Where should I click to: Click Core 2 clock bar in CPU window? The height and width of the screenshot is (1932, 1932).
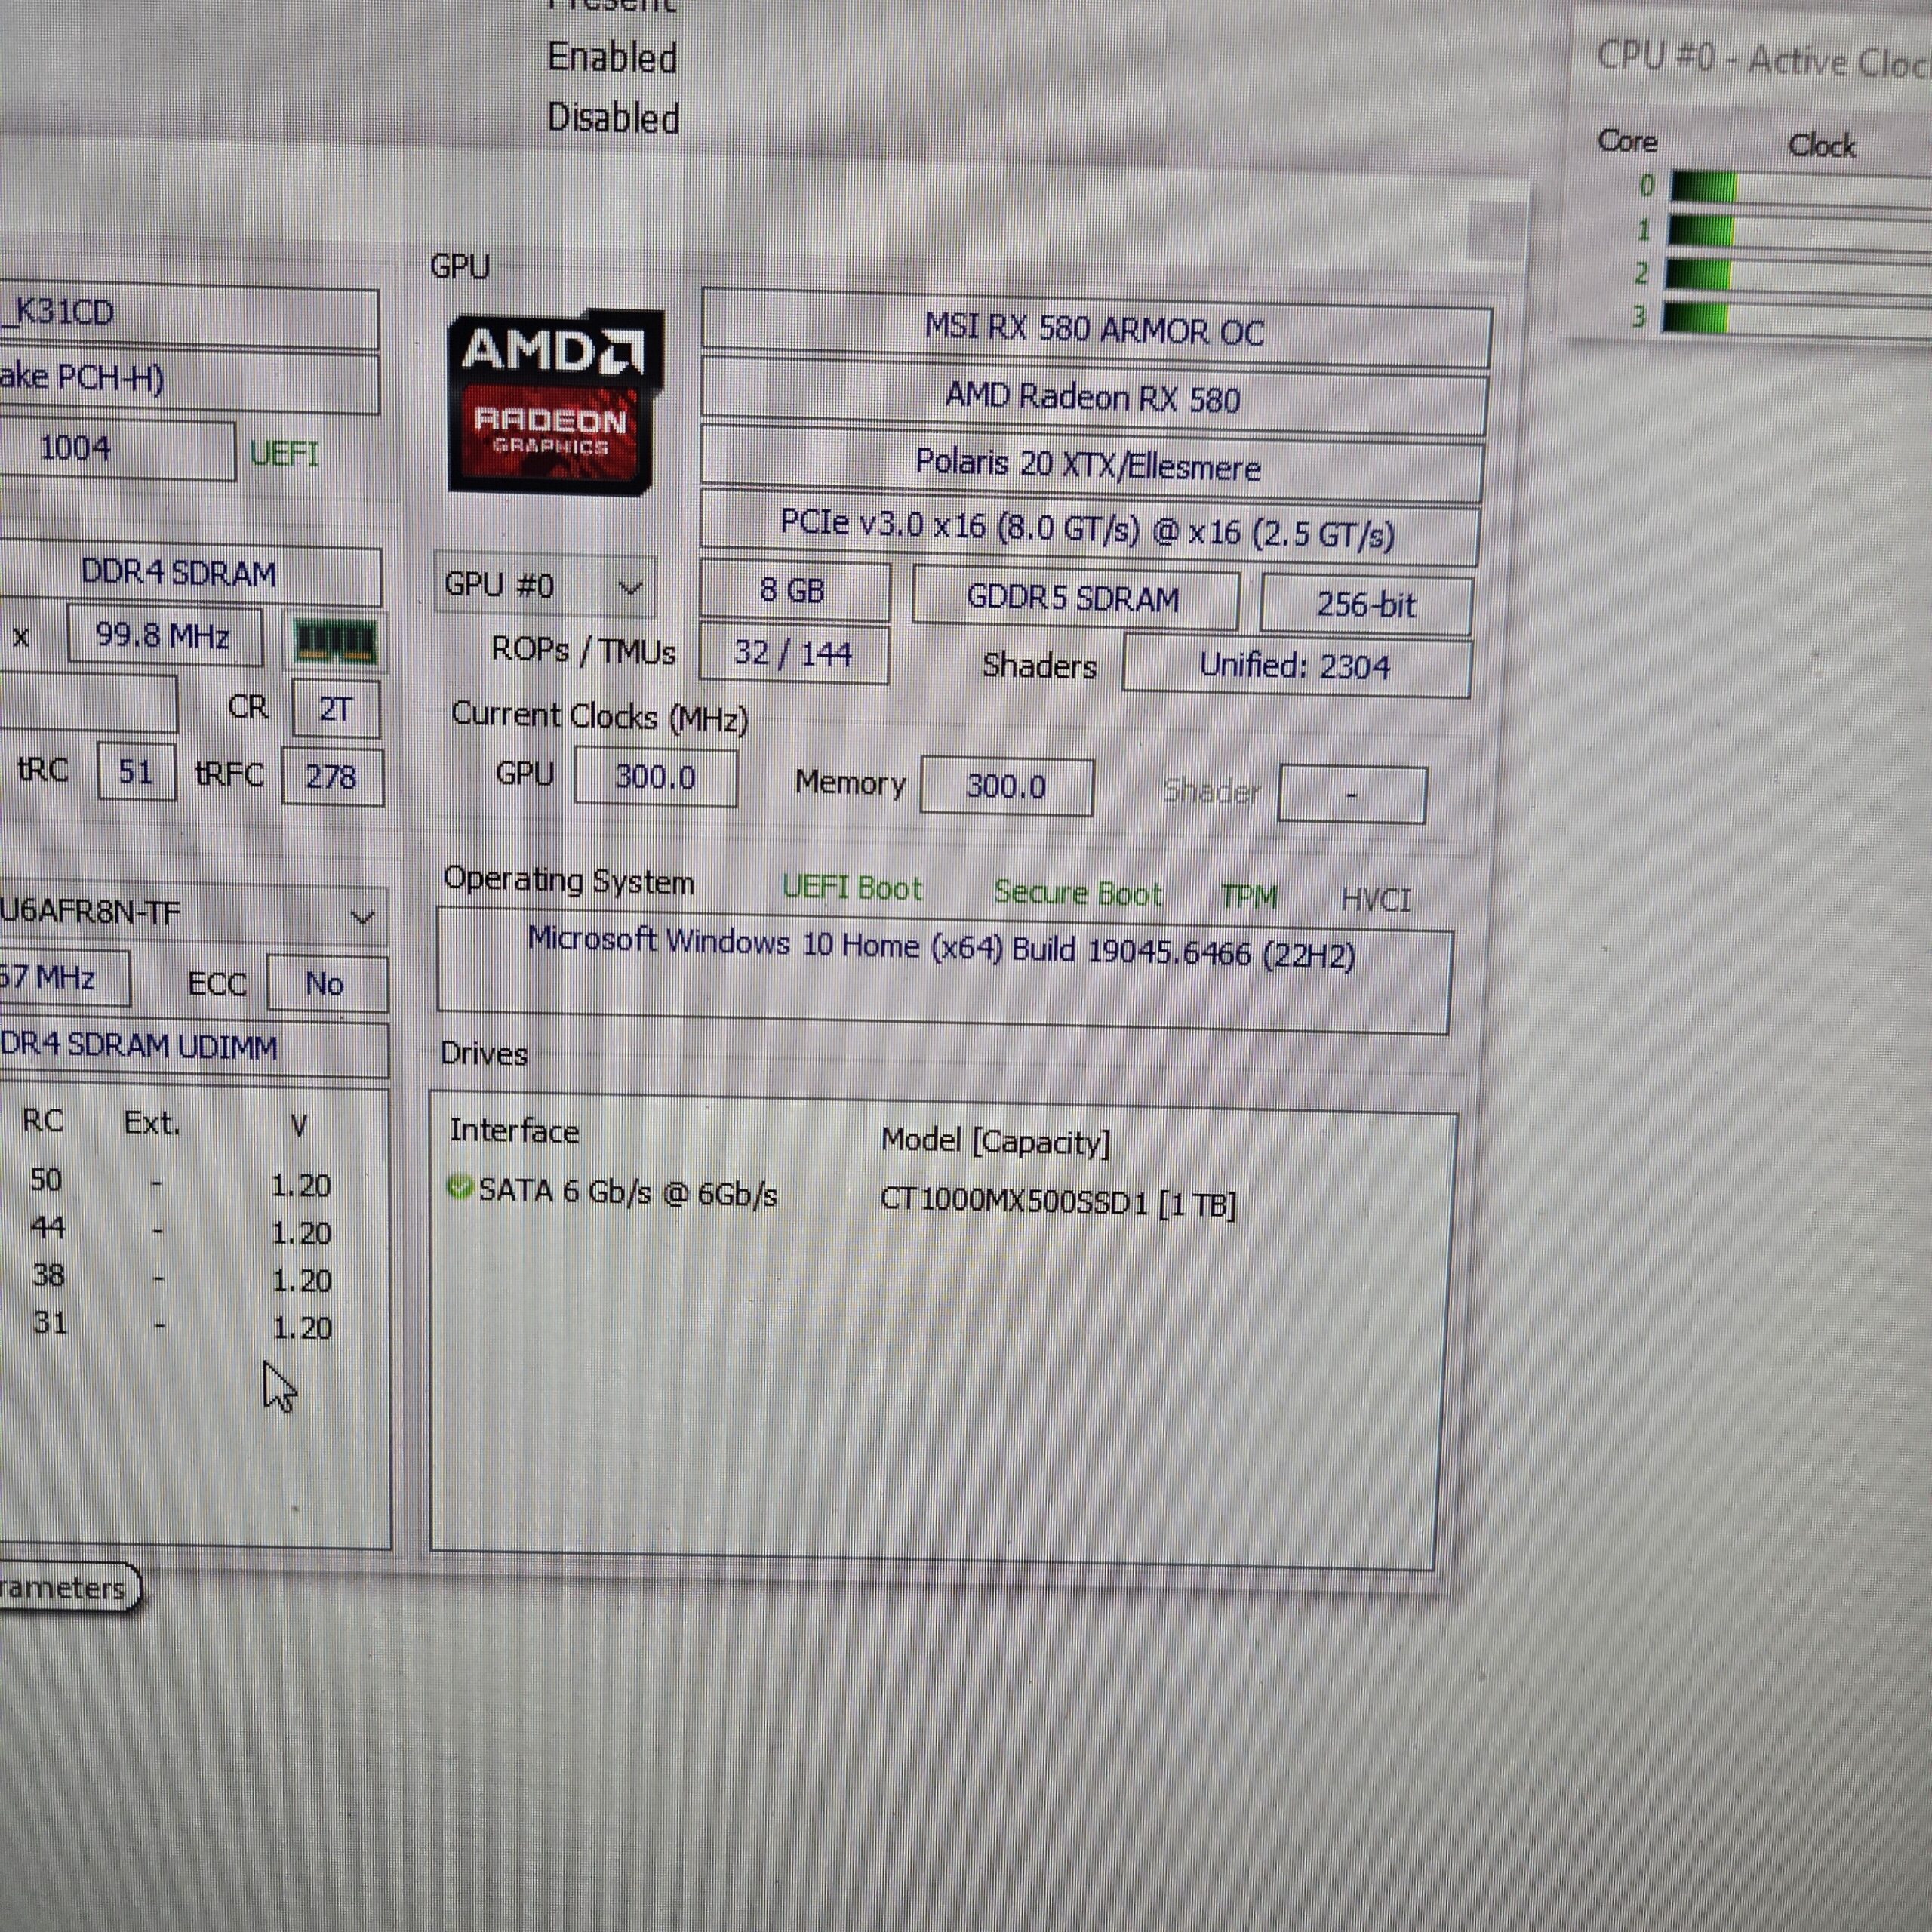point(1800,276)
